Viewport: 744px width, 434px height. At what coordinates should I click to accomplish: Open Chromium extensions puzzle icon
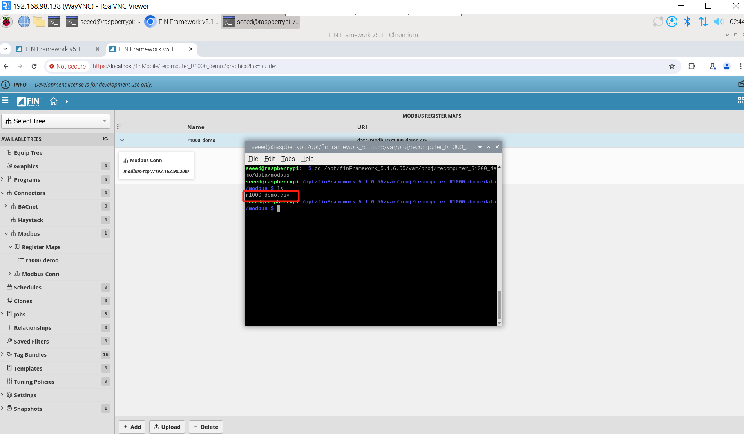(692, 66)
